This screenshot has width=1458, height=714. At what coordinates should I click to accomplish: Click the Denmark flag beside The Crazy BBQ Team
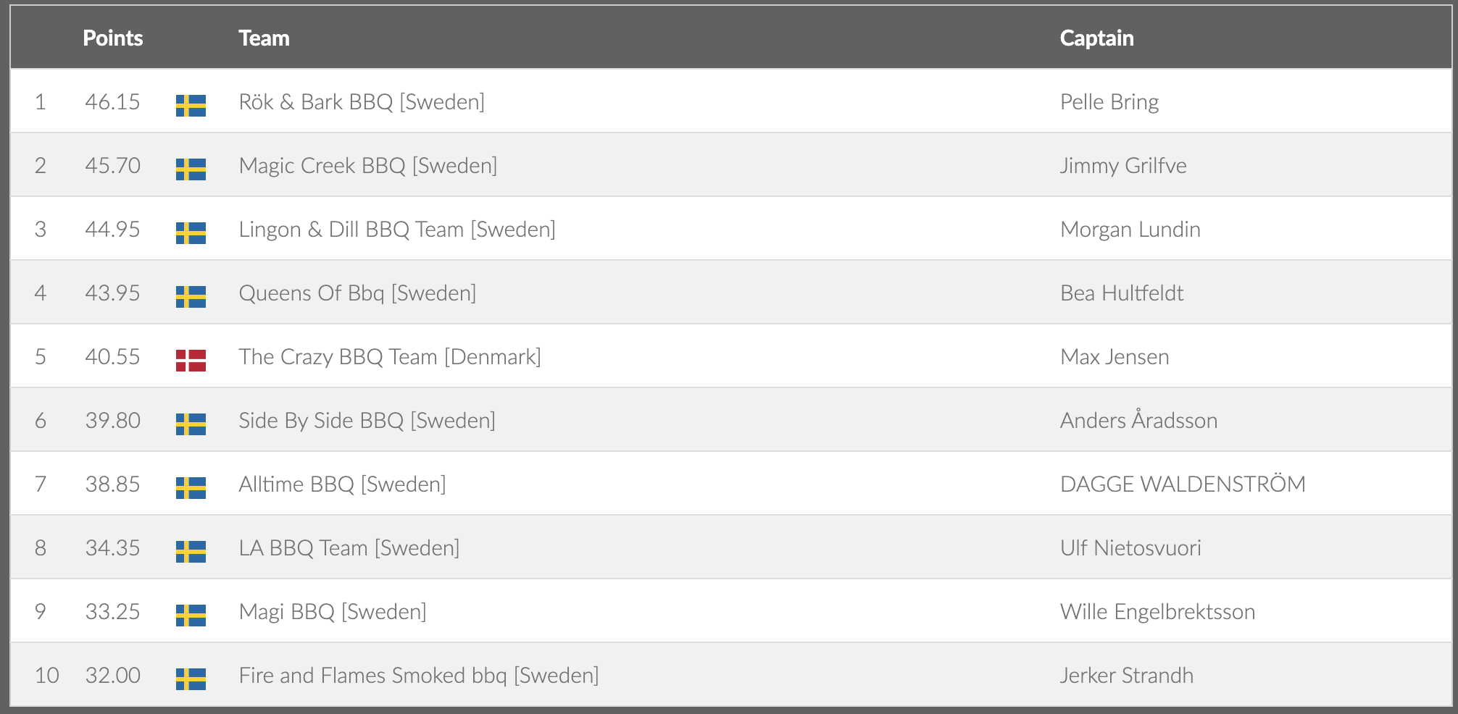191,361
